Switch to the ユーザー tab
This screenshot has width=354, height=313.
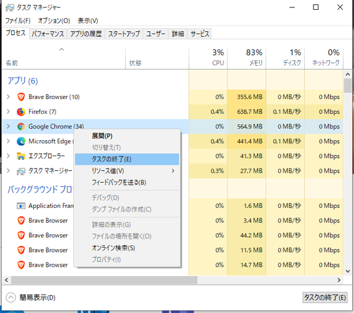click(x=155, y=34)
